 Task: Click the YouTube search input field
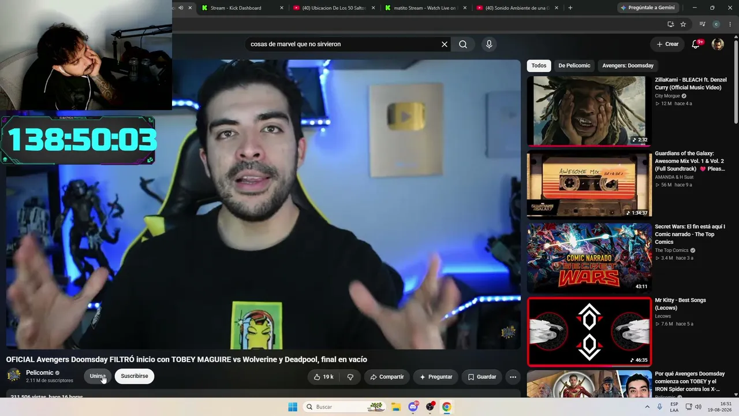click(x=343, y=44)
